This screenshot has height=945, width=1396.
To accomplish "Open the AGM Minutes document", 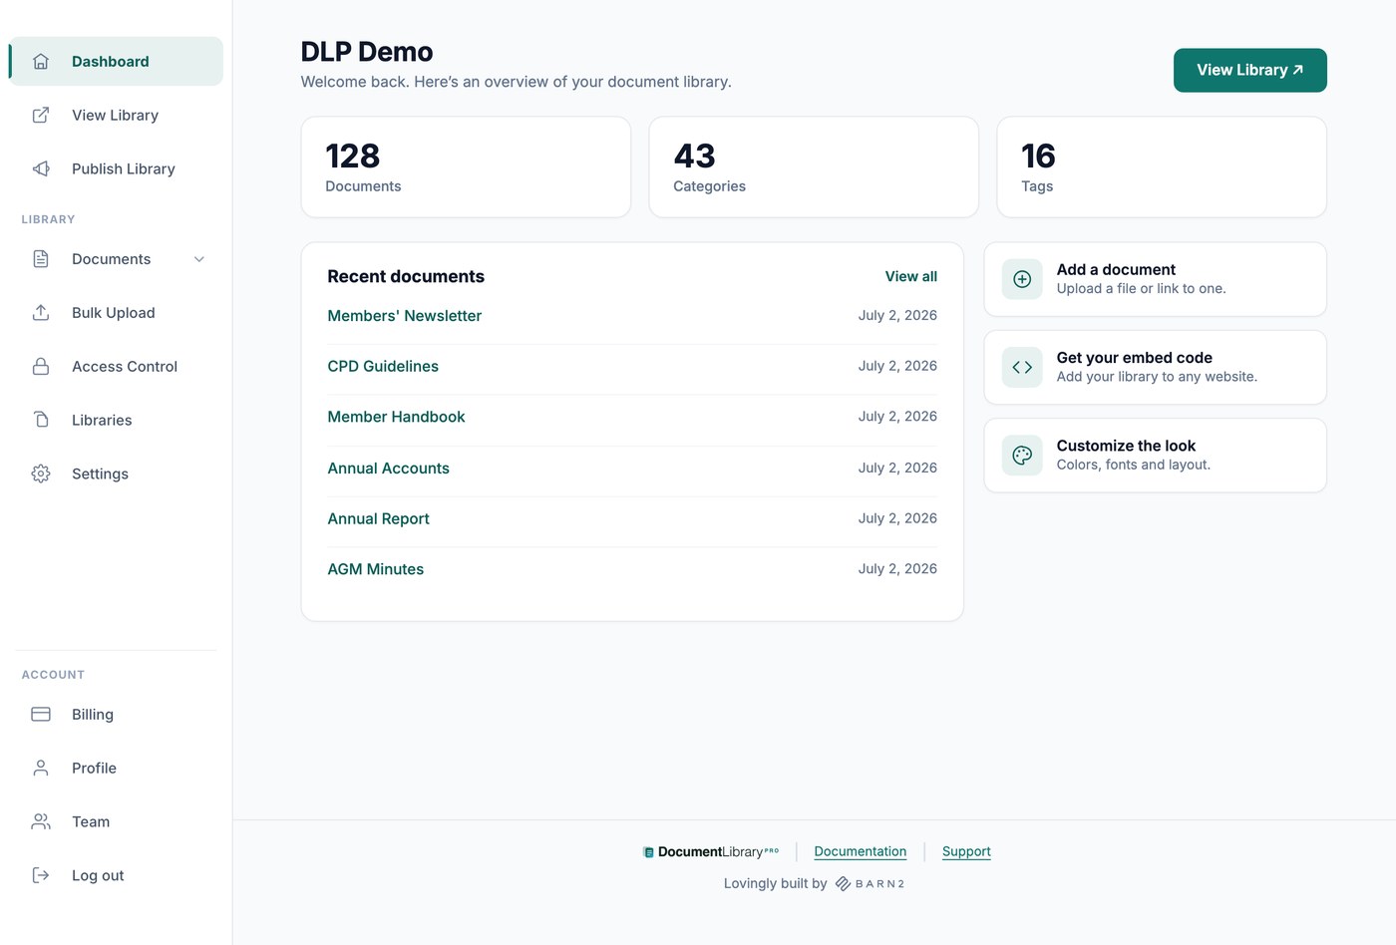I will 375,569.
